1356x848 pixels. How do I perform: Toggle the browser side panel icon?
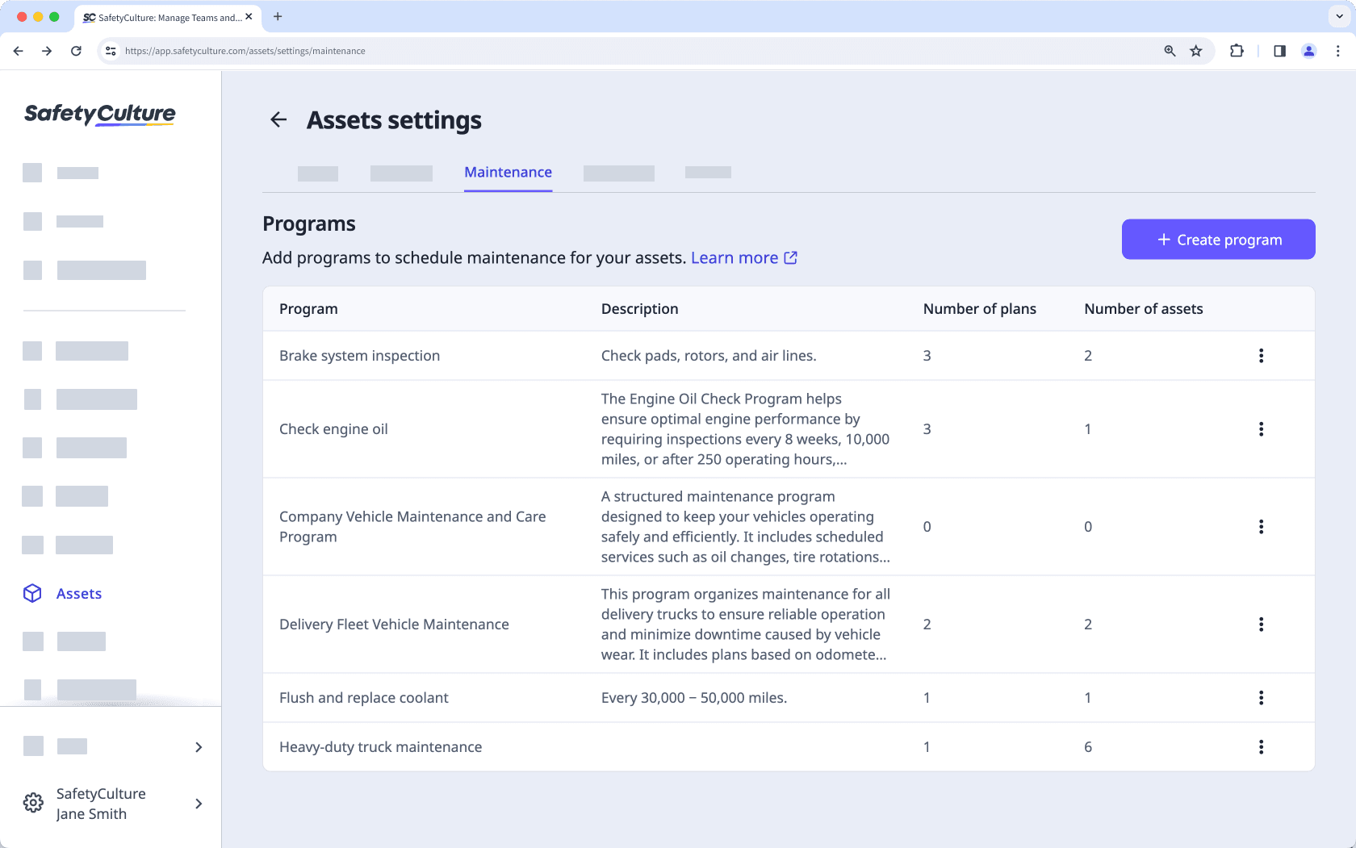click(1279, 50)
